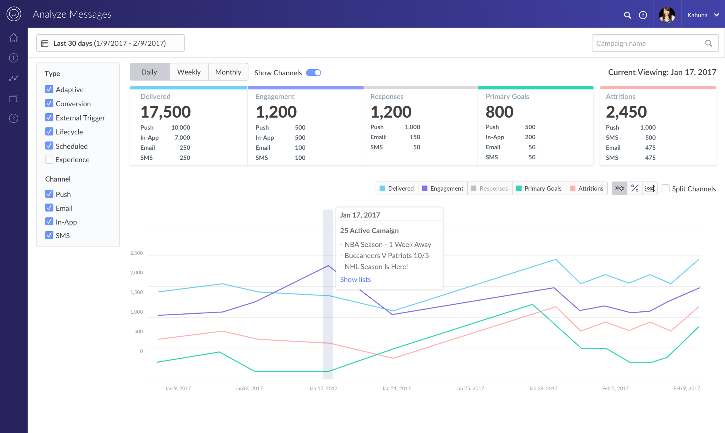Expand the Kahuna account dropdown arrow

tap(716, 15)
